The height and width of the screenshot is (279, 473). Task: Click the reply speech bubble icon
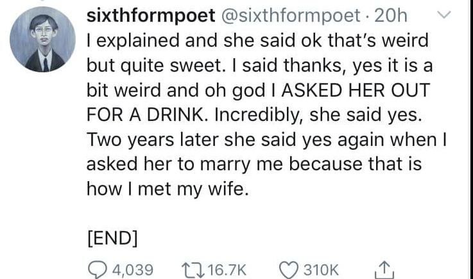(x=97, y=268)
